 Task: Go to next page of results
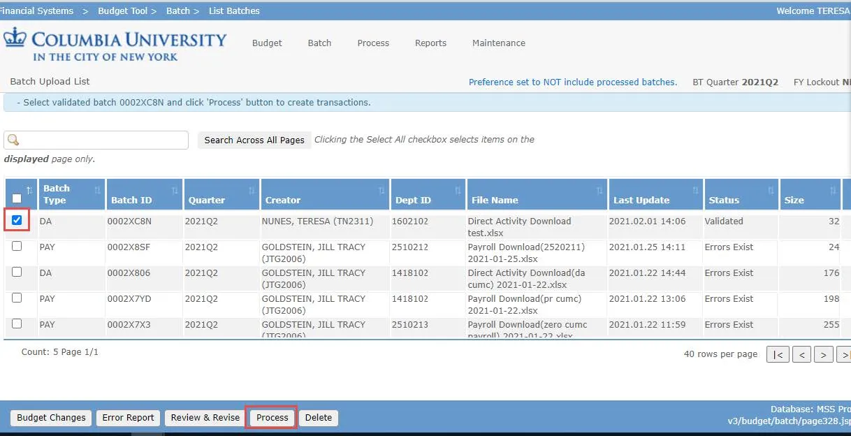coord(824,355)
